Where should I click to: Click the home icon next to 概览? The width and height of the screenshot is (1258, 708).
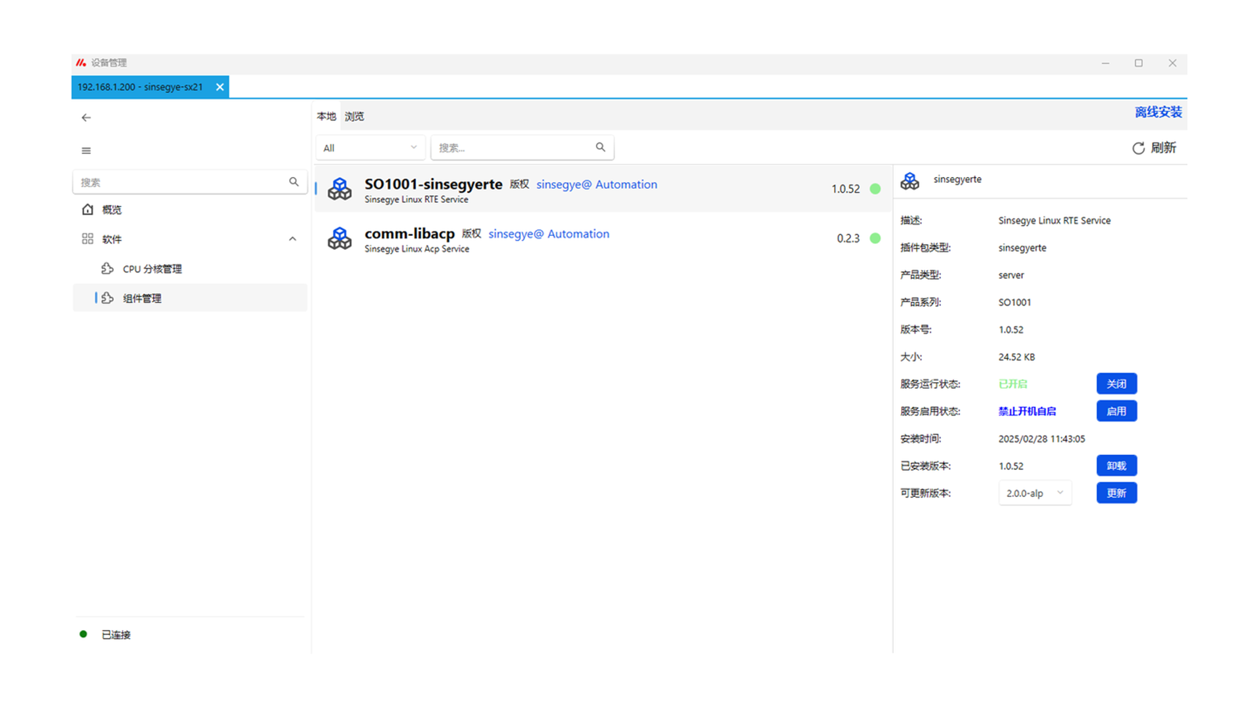[x=88, y=210]
